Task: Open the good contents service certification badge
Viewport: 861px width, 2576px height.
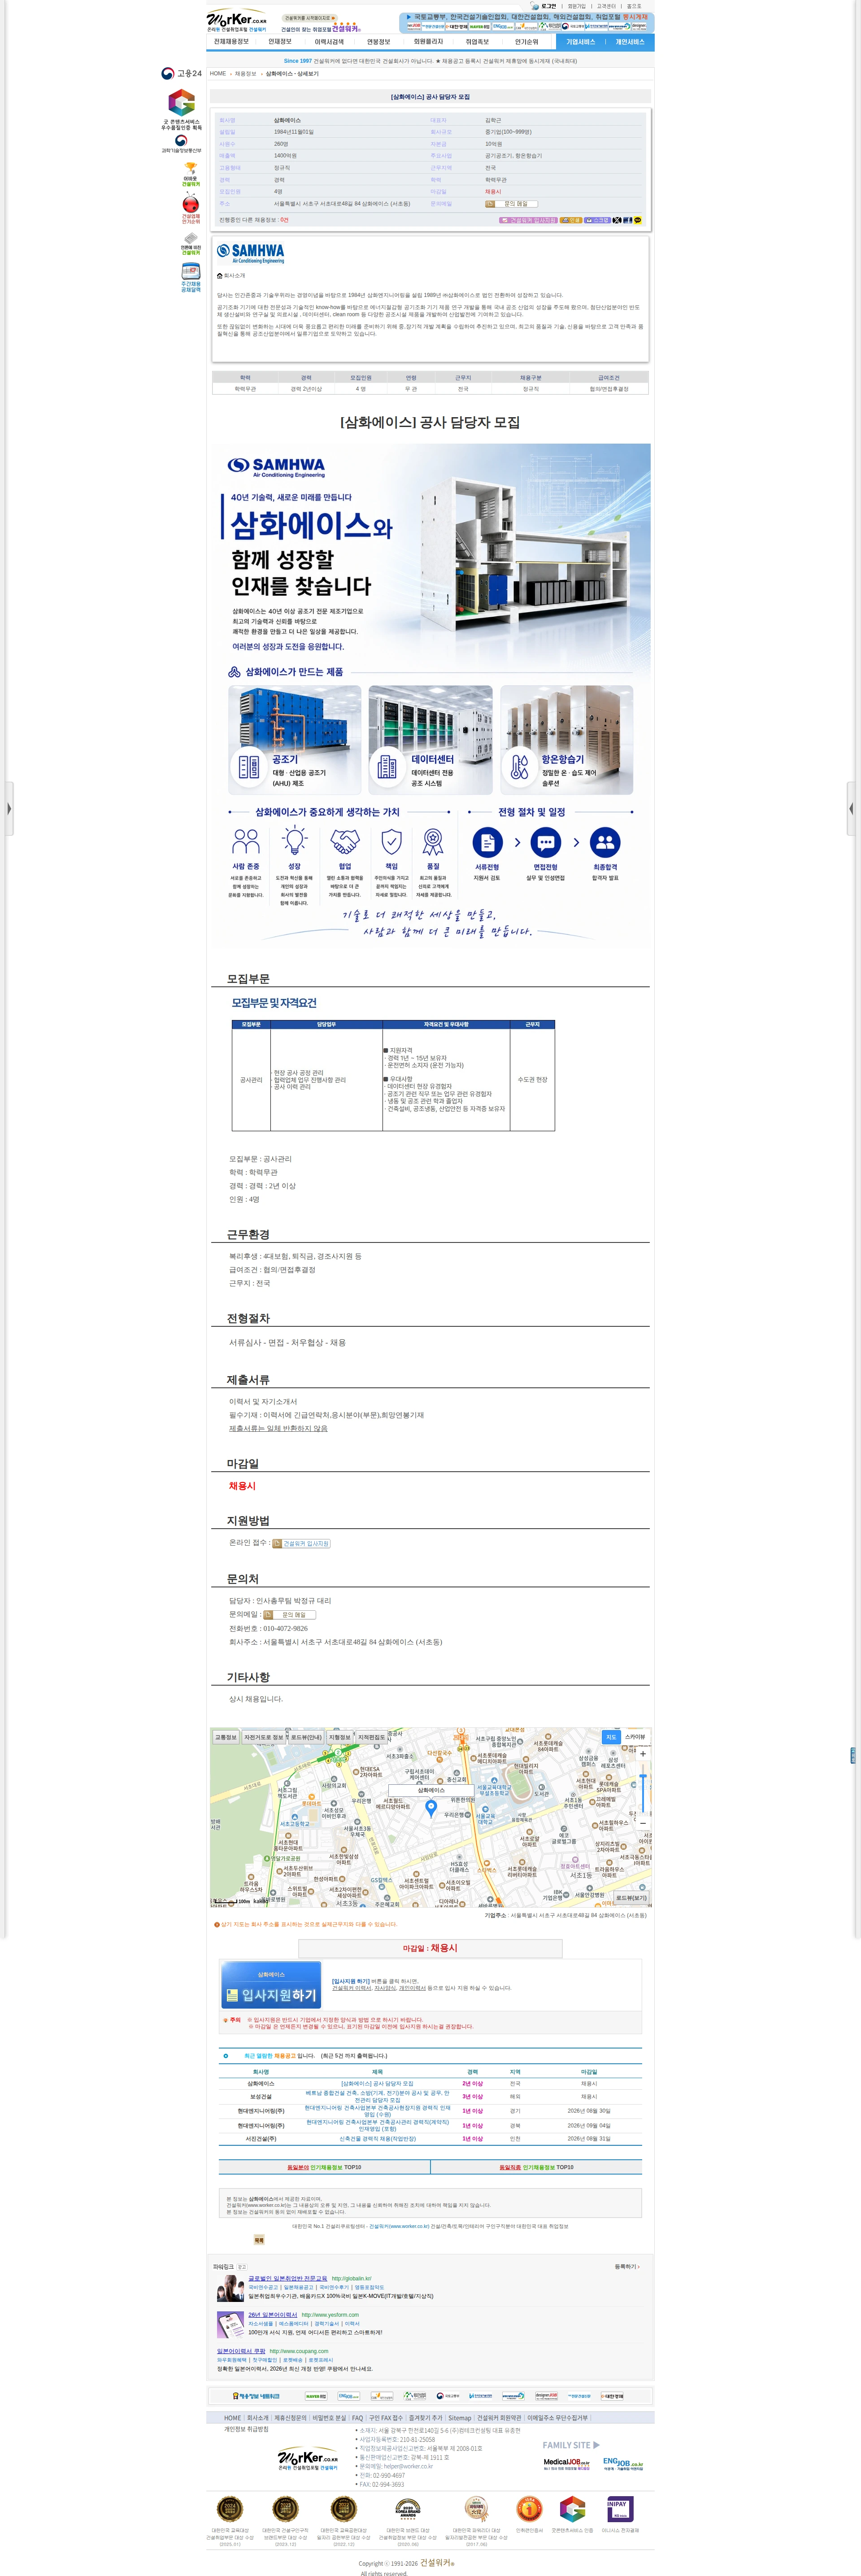Action: tap(181, 109)
